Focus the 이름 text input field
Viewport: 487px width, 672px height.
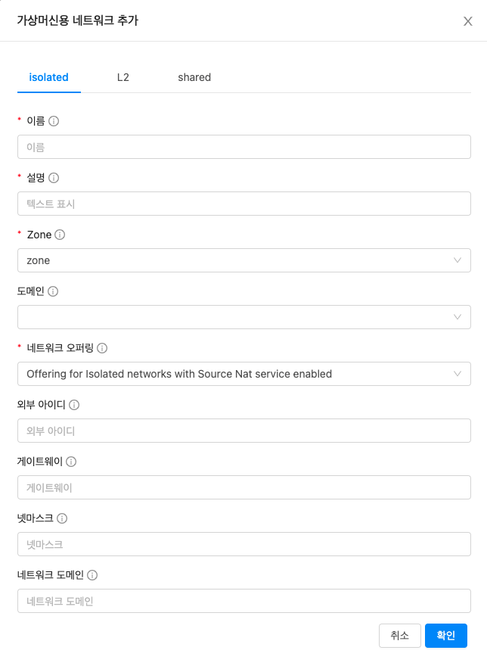pos(243,147)
